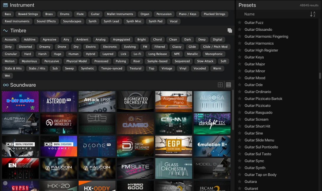322x191 pixels.
Task: Click the Timbre waveform icon
Action: (x=6, y=31)
